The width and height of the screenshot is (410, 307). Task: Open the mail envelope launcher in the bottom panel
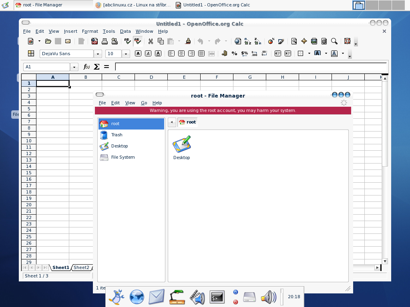157,297
